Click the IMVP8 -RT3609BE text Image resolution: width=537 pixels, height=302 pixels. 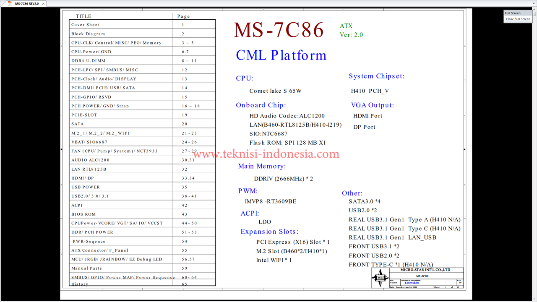pyautogui.click(x=271, y=201)
